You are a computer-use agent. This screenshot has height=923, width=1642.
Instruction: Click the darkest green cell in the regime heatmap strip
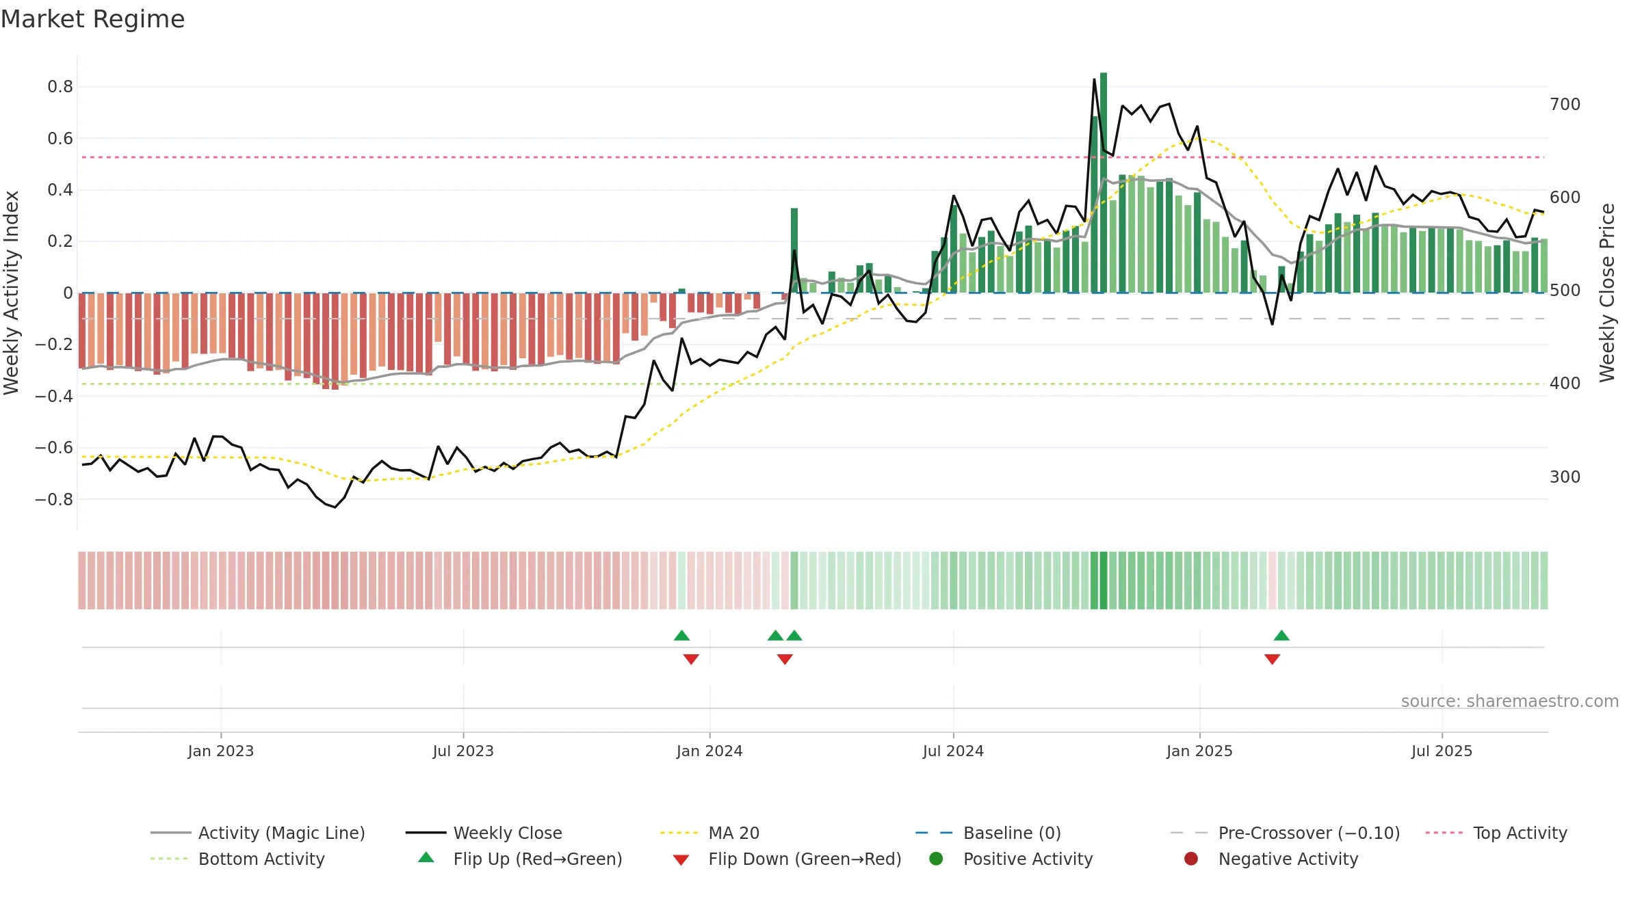pyautogui.click(x=1104, y=580)
